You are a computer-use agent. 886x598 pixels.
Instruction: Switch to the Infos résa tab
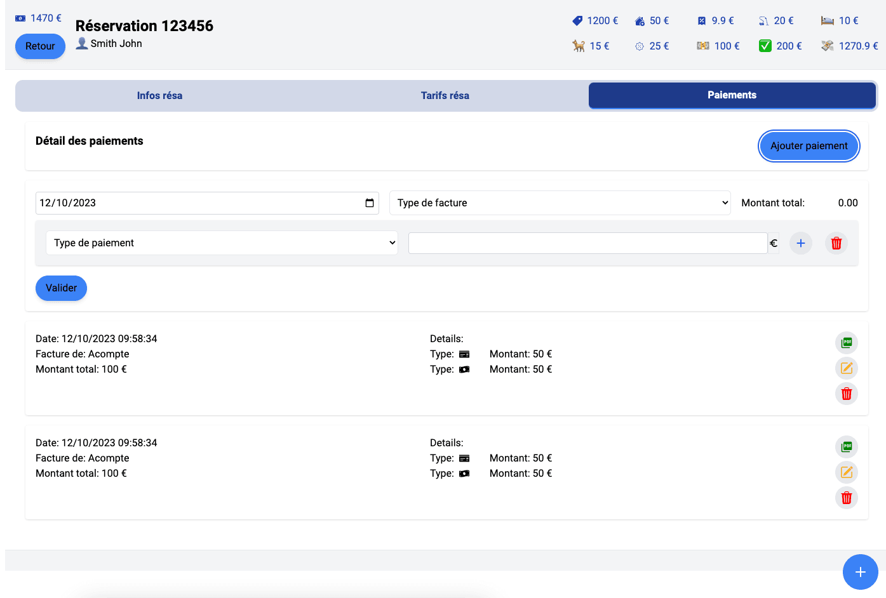tap(159, 95)
